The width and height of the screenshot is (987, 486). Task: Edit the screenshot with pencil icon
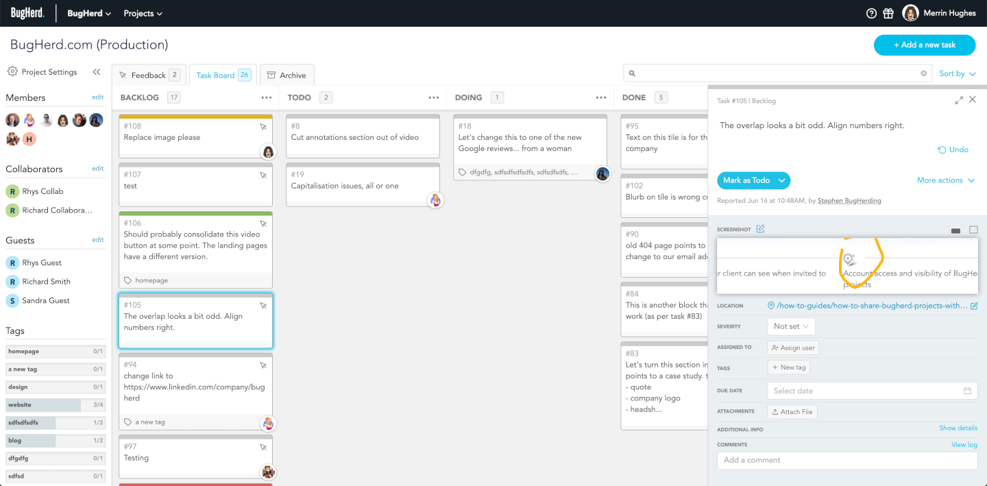click(x=760, y=229)
